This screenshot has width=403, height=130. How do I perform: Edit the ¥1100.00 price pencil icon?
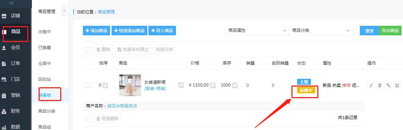pyautogui.click(x=212, y=85)
